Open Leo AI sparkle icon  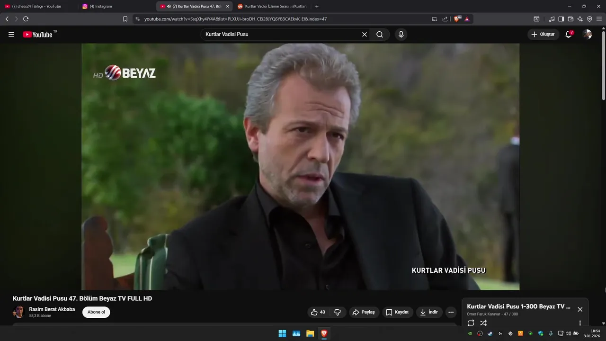[x=580, y=19]
